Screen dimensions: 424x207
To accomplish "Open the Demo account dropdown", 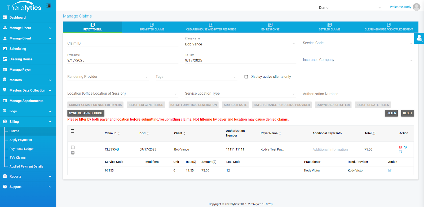I will click(350, 8).
